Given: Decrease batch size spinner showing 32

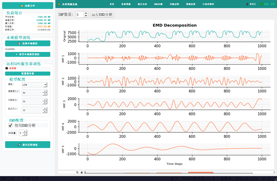Looking at the screenshot, I should pyautogui.click(x=45, y=112).
